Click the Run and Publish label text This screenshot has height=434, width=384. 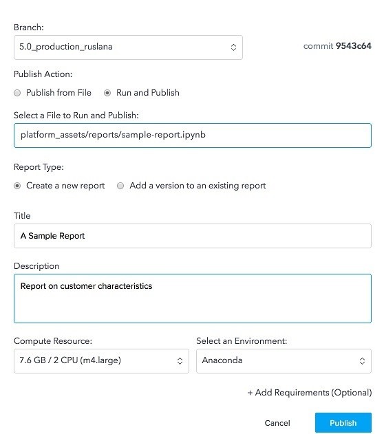pyautogui.click(x=148, y=93)
